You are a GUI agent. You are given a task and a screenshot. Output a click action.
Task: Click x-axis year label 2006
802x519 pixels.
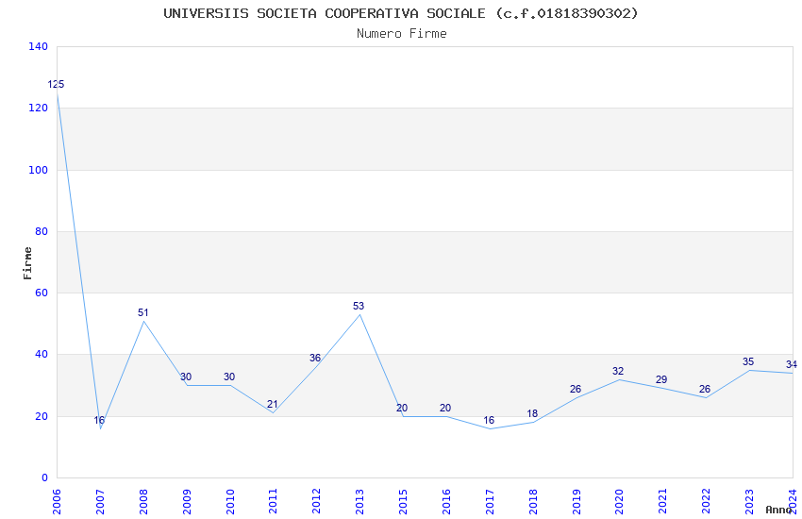(x=57, y=501)
